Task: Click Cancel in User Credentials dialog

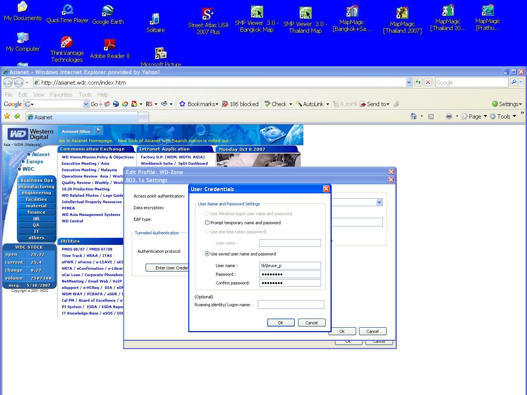Action: [311, 323]
